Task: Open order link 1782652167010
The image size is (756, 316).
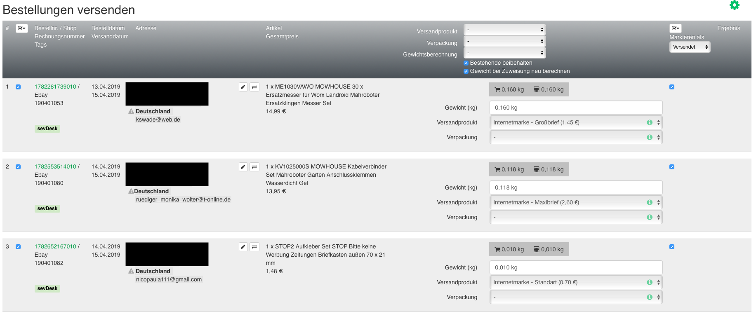Action: (55, 246)
